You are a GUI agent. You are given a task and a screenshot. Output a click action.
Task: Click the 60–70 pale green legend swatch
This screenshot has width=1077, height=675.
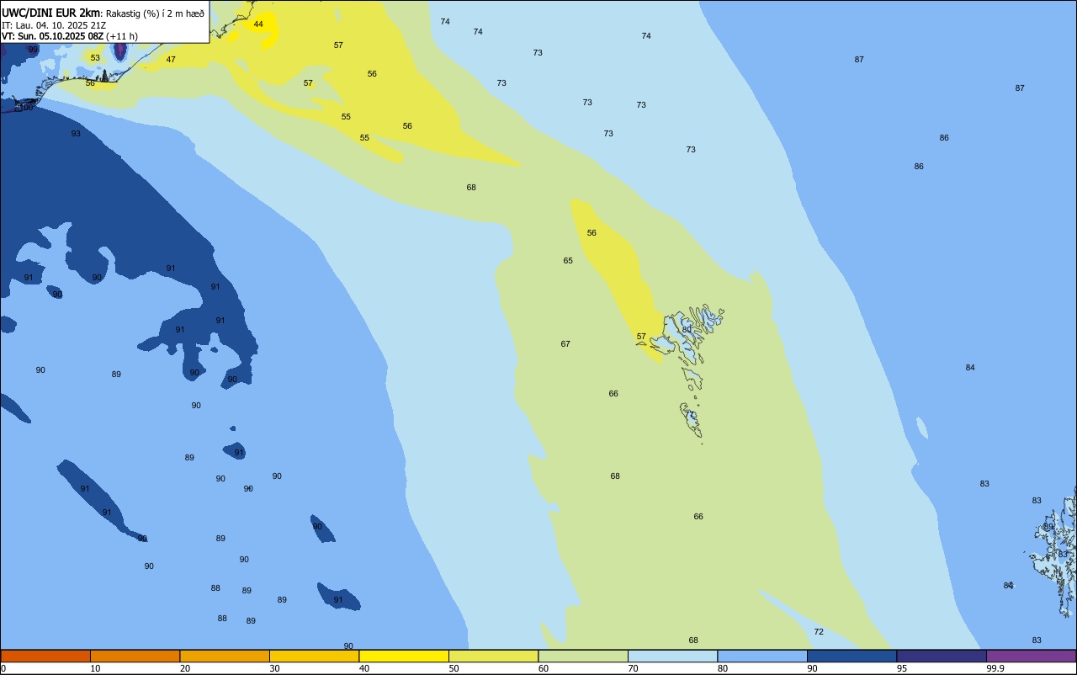coord(583,656)
